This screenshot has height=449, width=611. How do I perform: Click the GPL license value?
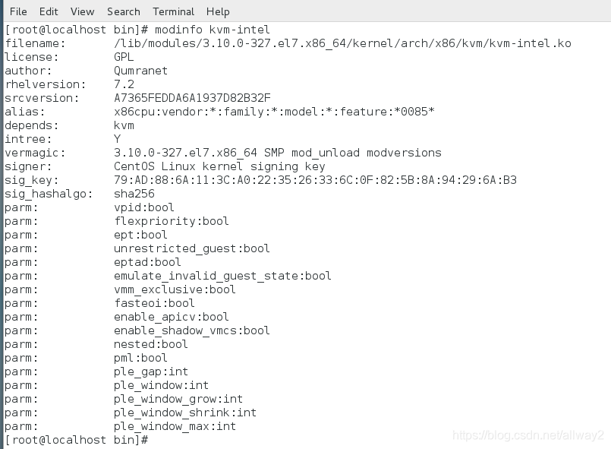click(x=124, y=57)
